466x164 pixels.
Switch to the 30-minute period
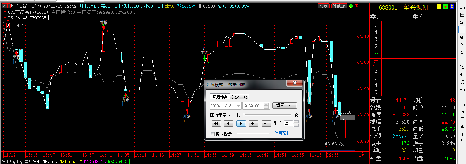[462, 74]
